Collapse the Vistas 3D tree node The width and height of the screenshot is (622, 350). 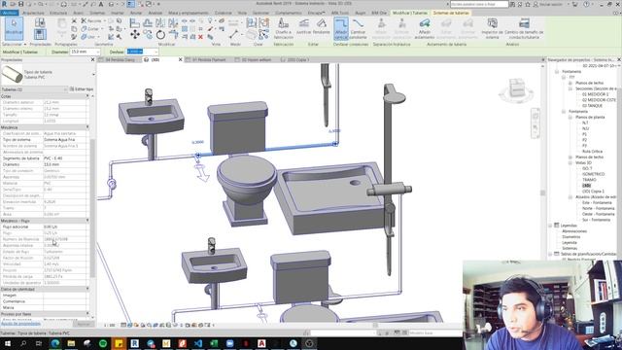[570, 162]
